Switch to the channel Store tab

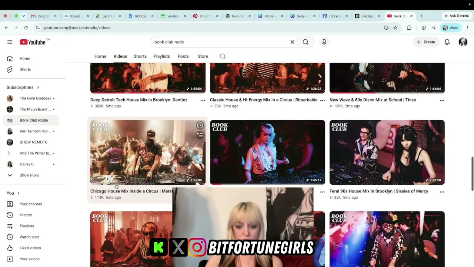(x=203, y=56)
